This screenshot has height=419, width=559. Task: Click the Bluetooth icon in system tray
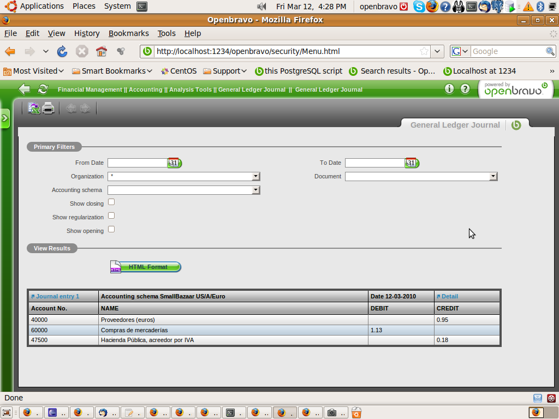click(540, 7)
